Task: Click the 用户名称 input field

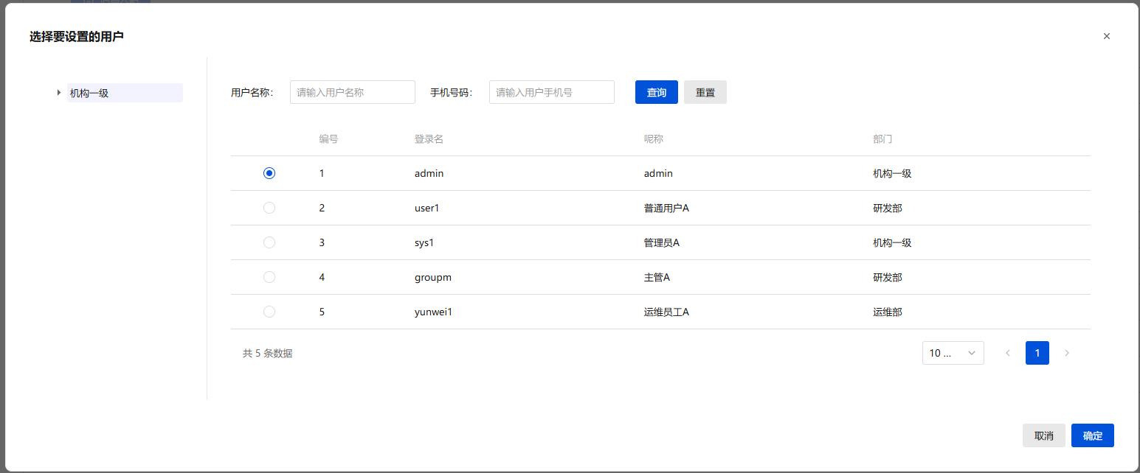Action: (x=352, y=92)
